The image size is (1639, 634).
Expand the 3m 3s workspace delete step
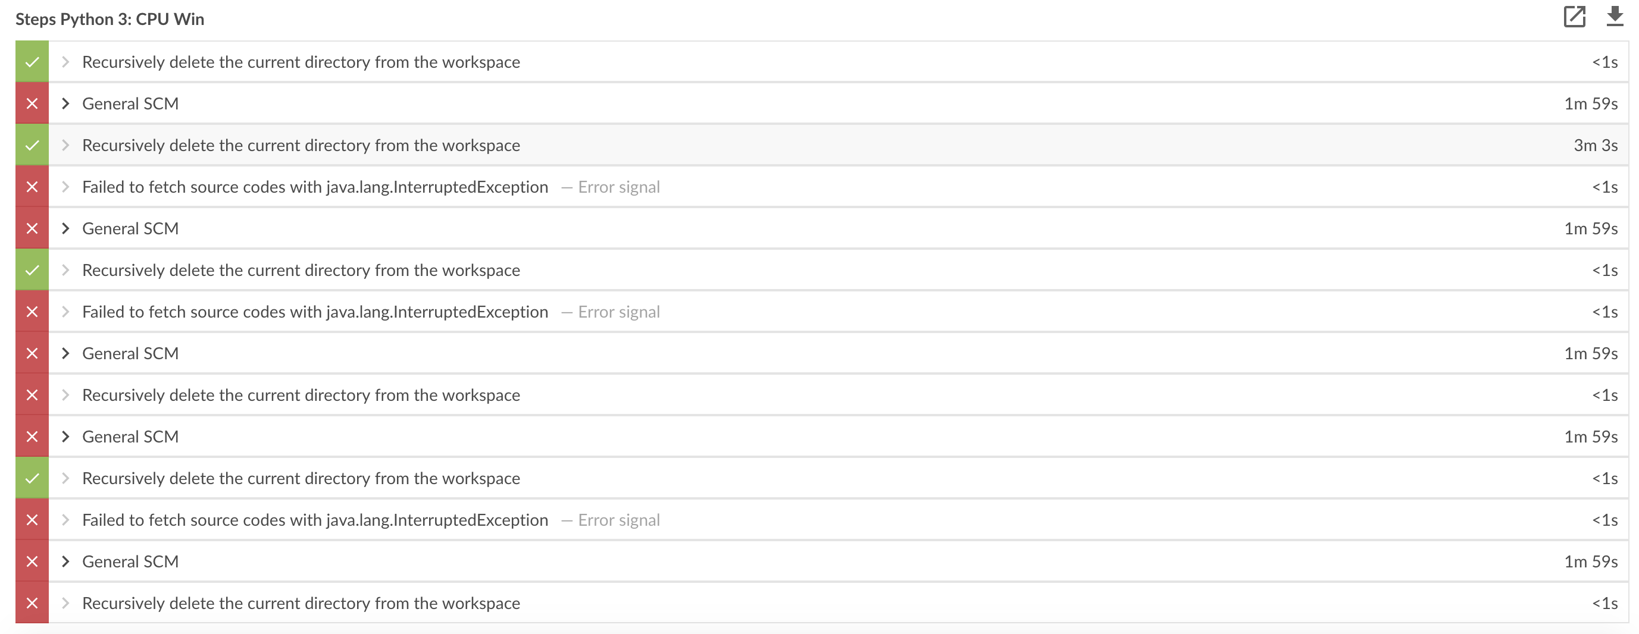click(x=65, y=145)
